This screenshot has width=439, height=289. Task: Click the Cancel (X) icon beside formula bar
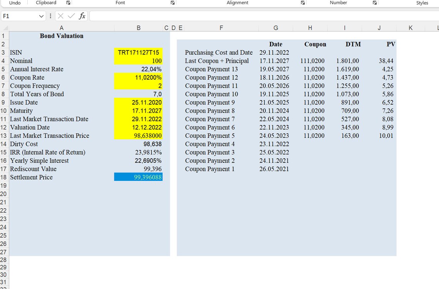61,16
